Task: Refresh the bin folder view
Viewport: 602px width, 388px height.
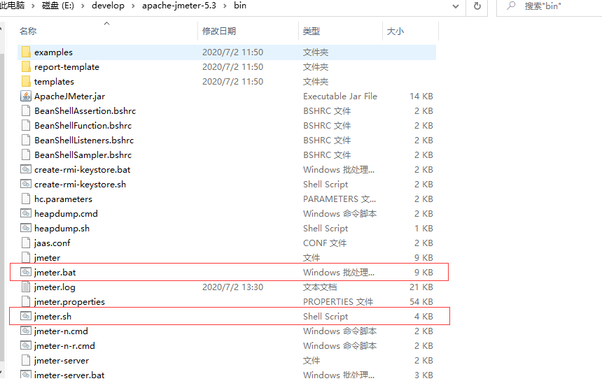Action: click(477, 6)
